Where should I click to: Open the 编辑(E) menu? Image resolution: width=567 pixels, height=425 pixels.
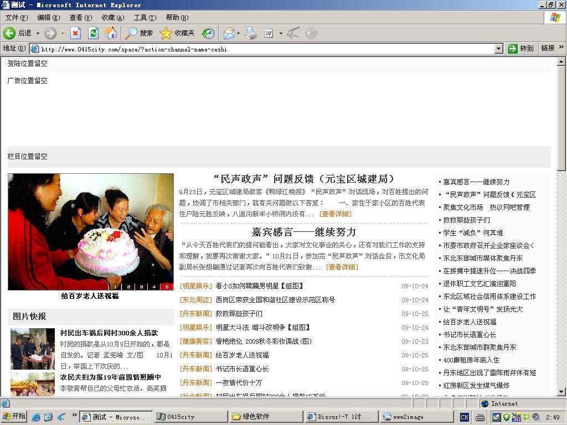pos(49,17)
